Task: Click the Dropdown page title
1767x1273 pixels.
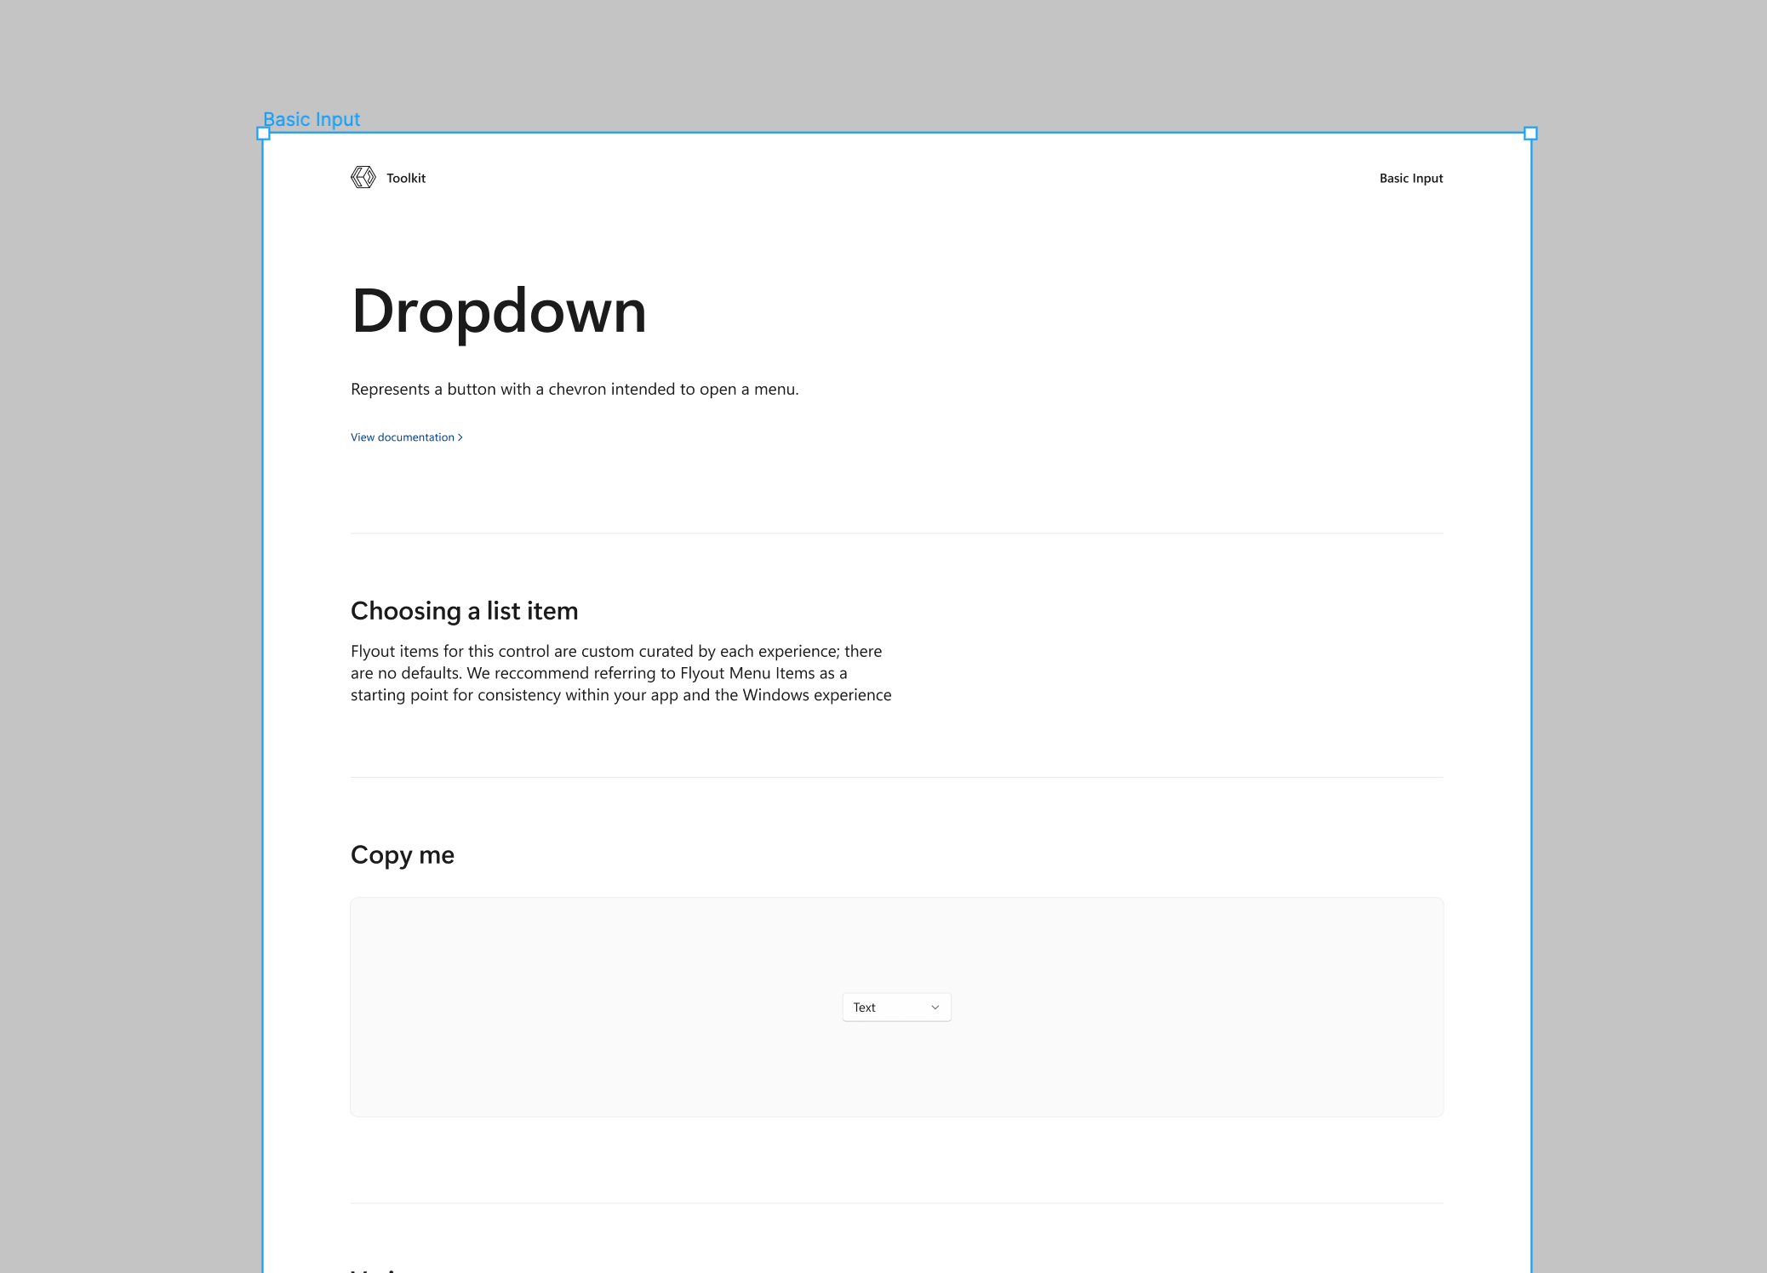Action: pos(498,312)
